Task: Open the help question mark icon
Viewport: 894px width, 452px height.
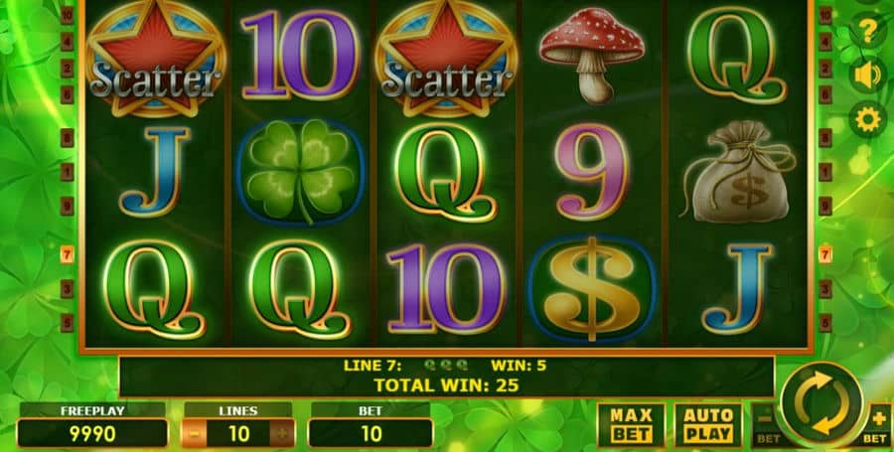Action: [867, 32]
